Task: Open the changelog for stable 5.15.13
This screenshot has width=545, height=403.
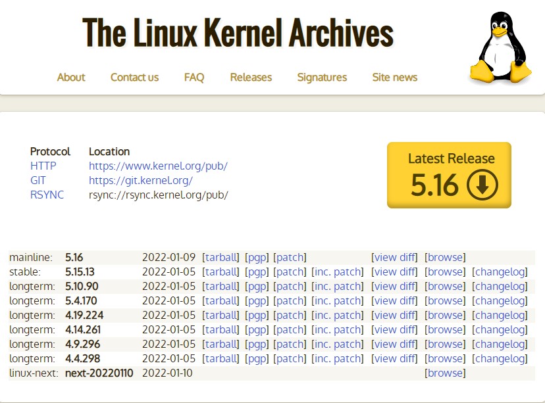Action: coord(500,272)
